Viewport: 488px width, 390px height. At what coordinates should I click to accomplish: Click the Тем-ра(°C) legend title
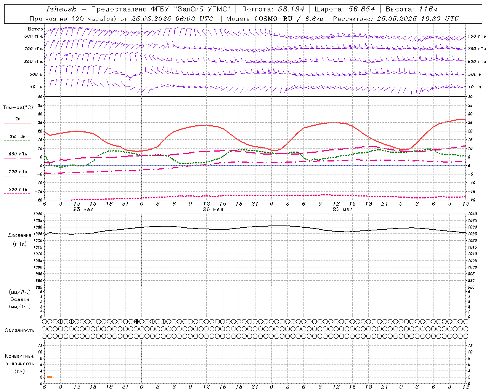(18, 108)
